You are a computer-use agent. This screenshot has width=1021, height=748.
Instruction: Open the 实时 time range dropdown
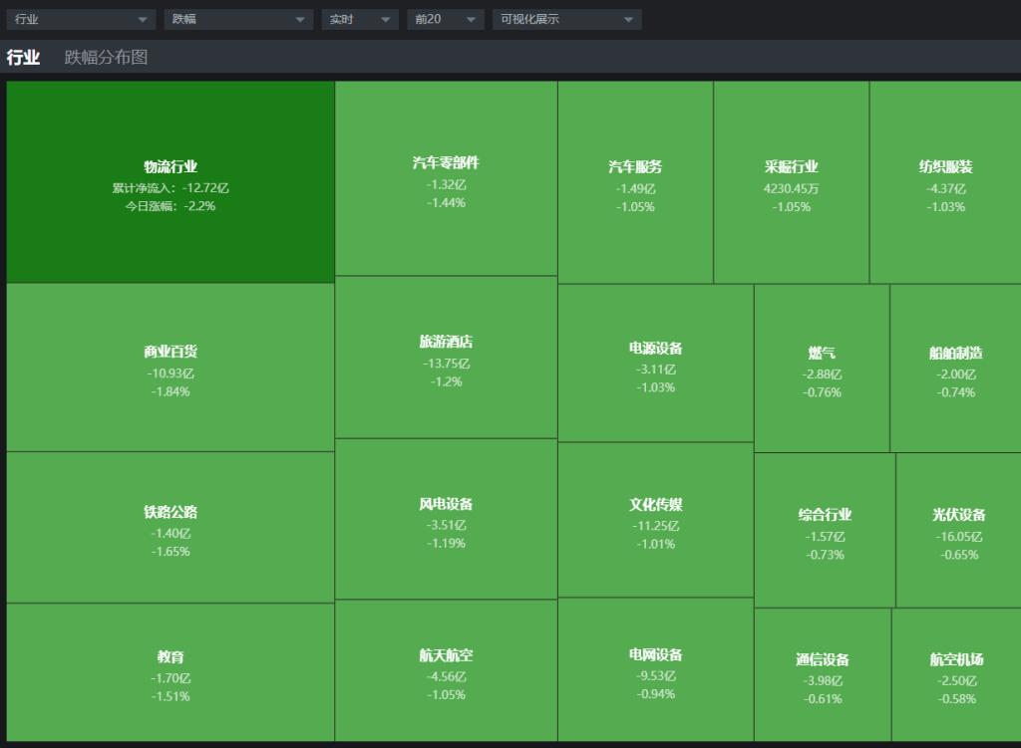359,20
